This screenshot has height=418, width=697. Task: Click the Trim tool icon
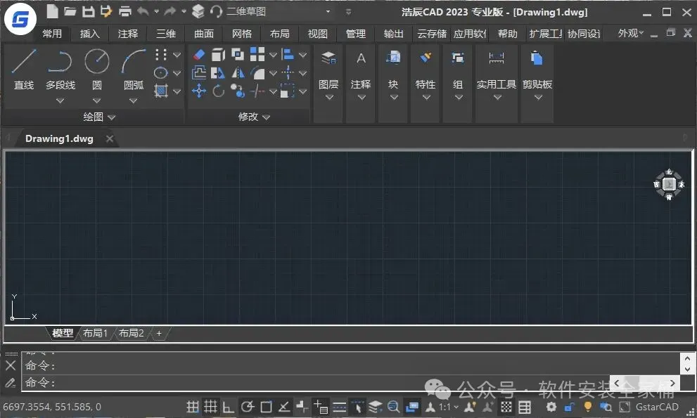tap(257, 91)
